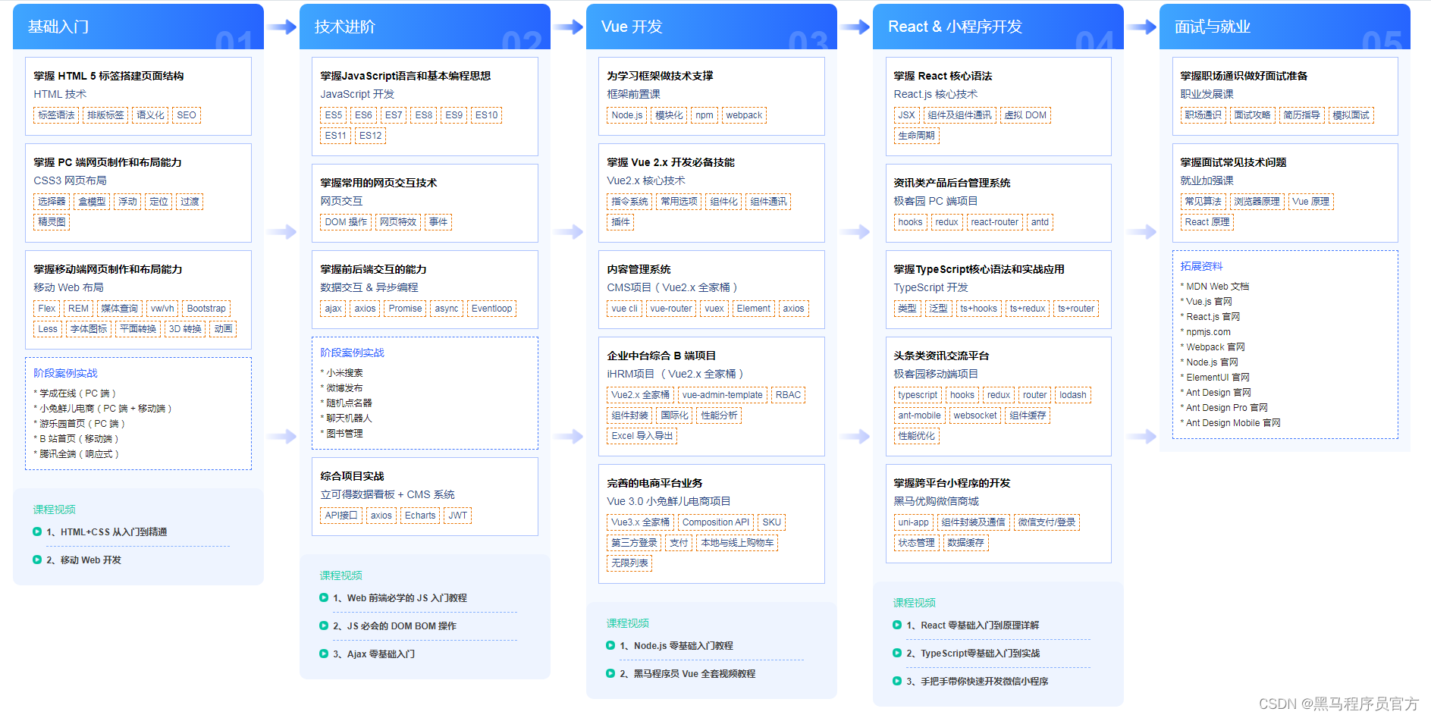Click the JWT tag
This screenshot has width=1431, height=718.
[458, 516]
